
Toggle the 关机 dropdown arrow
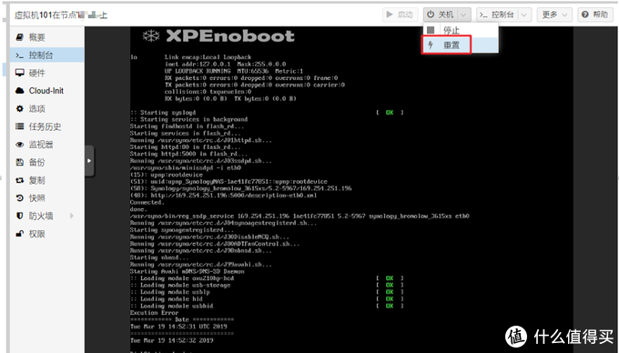[464, 15]
